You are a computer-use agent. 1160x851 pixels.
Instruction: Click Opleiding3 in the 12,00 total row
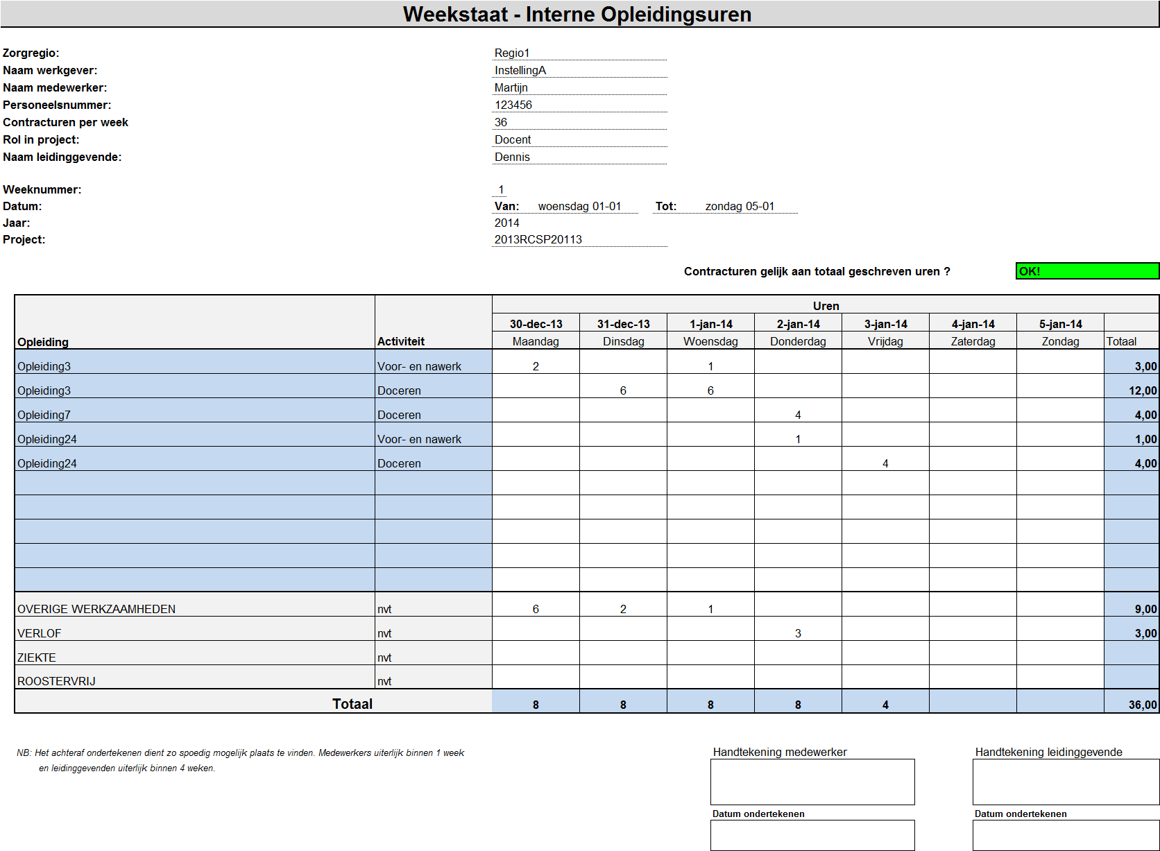pyautogui.click(x=195, y=386)
